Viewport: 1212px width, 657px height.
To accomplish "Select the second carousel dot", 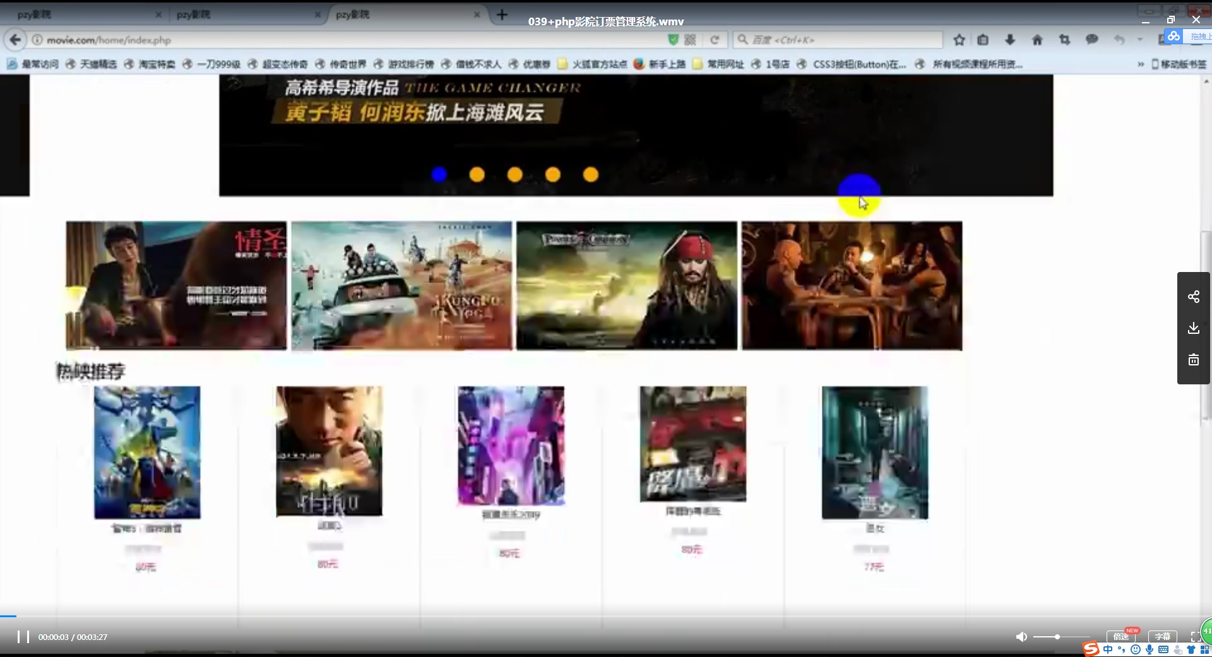I will pos(477,174).
